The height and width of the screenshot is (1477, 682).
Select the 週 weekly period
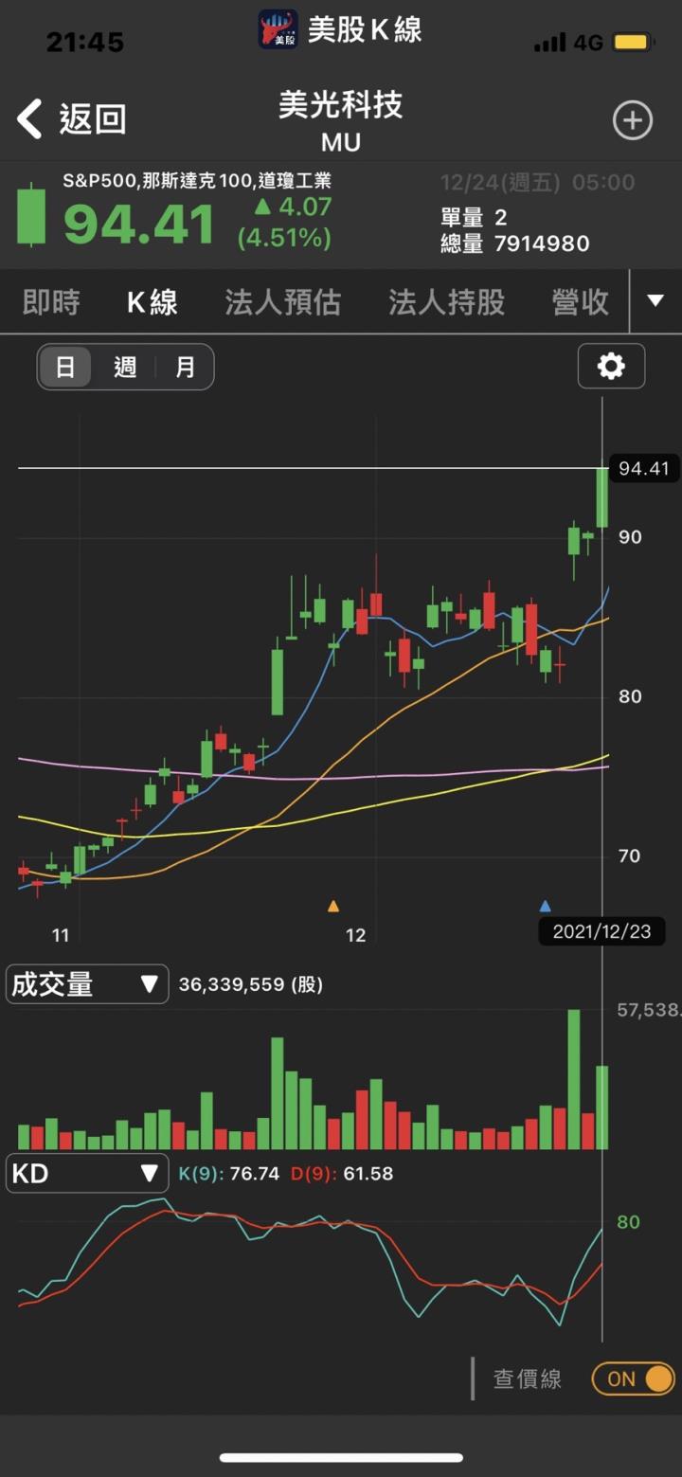(x=125, y=367)
